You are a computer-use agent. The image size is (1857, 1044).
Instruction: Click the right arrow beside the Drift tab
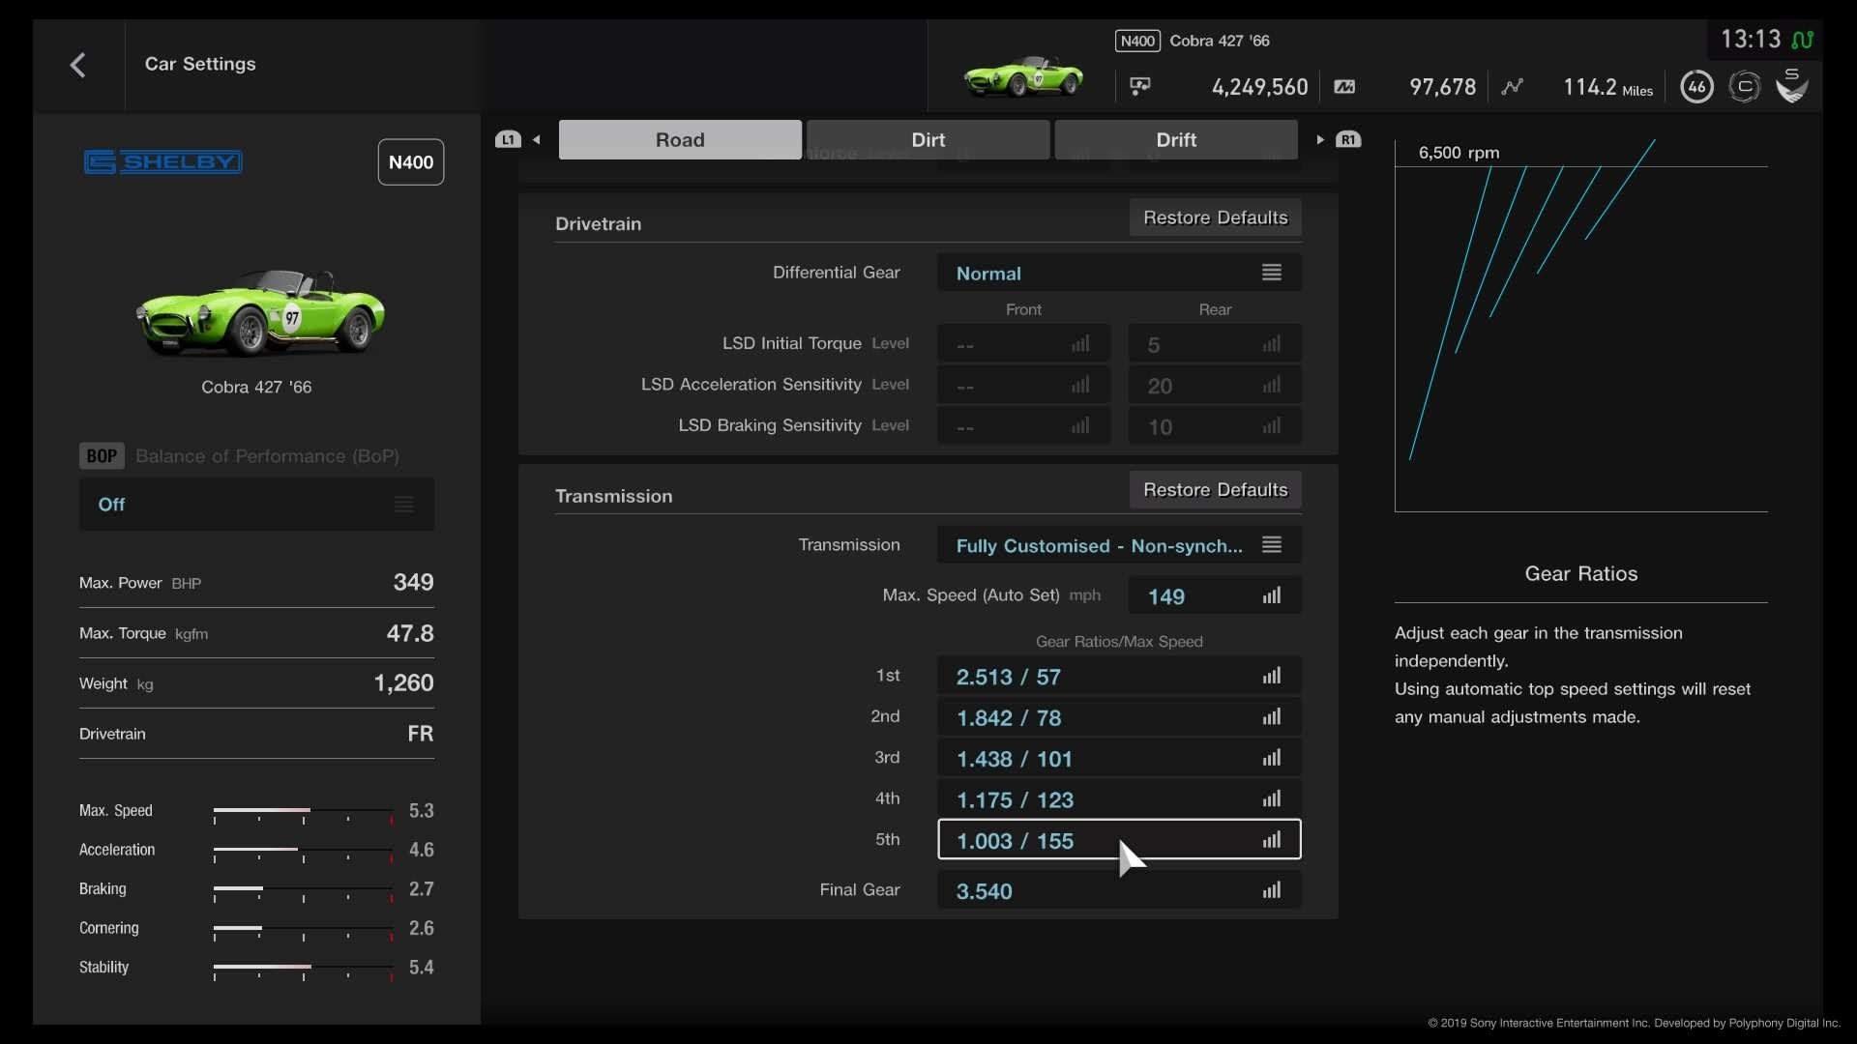point(1320,139)
